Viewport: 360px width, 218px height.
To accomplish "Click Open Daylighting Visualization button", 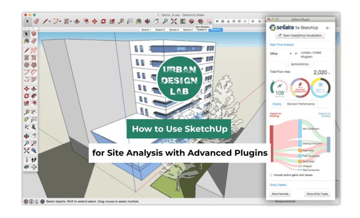I will click(x=300, y=35).
